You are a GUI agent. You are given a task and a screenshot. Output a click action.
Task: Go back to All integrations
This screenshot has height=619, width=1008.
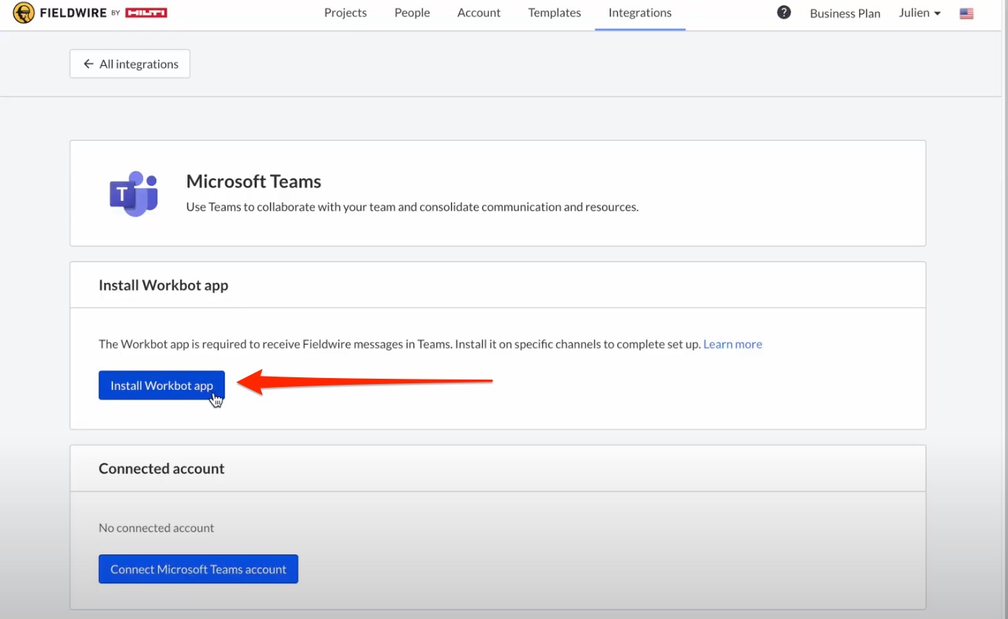coord(130,64)
